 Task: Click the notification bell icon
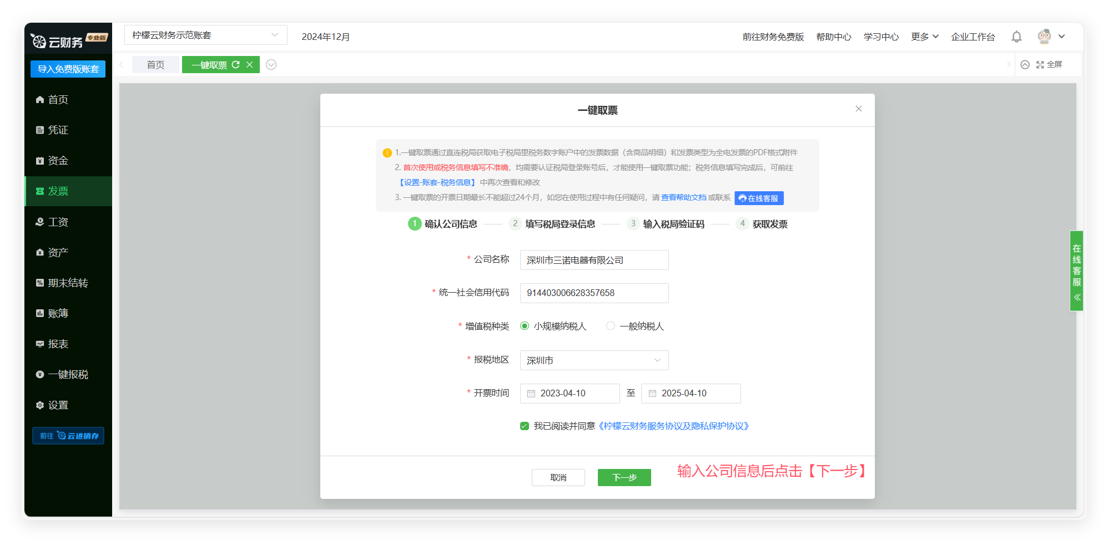pyautogui.click(x=1016, y=37)
